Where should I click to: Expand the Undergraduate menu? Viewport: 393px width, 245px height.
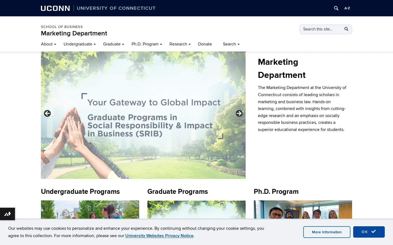click(80, 44)
